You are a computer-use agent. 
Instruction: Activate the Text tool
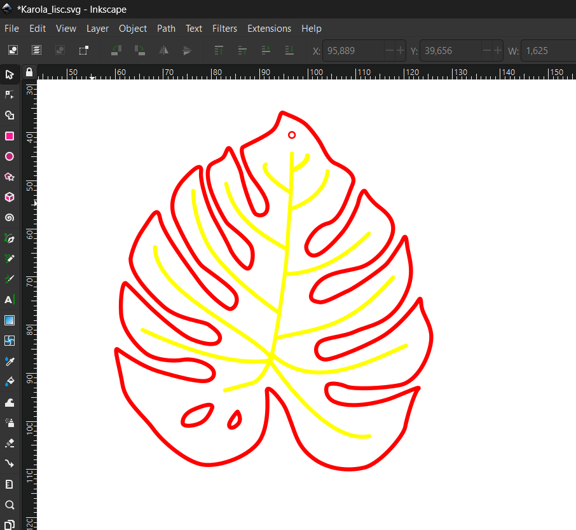(10, 300)
